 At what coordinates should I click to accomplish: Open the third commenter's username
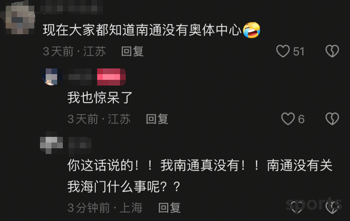point(79,145)
